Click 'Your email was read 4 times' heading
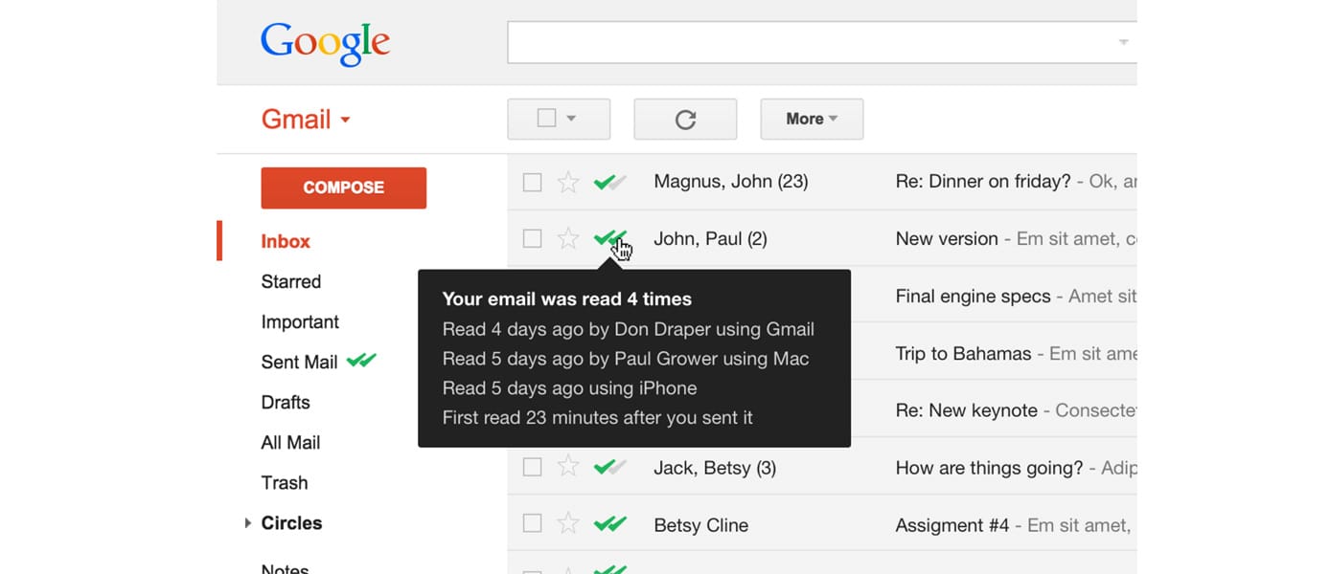Image resolution: width=1330 pixels, height=574 pixels. (x=567, y=298)
